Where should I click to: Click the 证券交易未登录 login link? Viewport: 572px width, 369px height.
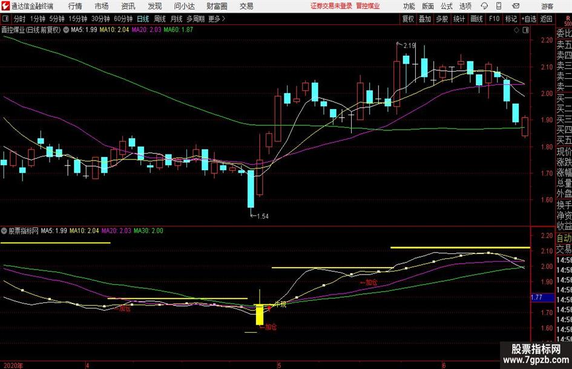pyautogui.click(x=331, y=6)
